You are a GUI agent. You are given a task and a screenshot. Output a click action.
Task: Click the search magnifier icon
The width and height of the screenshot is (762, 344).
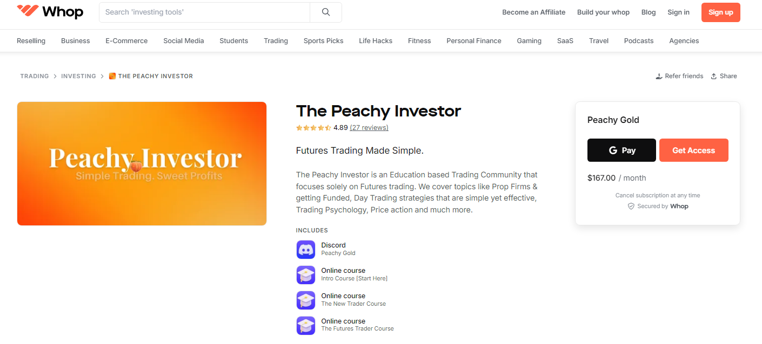tap(325, 12)
